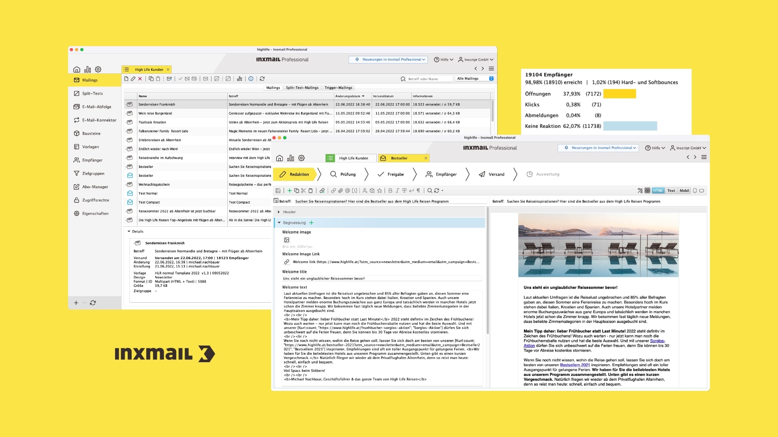Collapse the Begruessung section

[279, 223]
